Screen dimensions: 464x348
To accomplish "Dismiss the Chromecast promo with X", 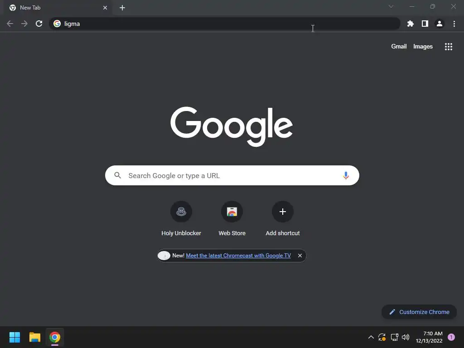I will pyautogui.click(x=300, y=256).
